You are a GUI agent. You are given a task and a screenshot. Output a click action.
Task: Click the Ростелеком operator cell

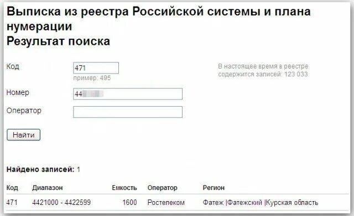[x=166, y=203]
